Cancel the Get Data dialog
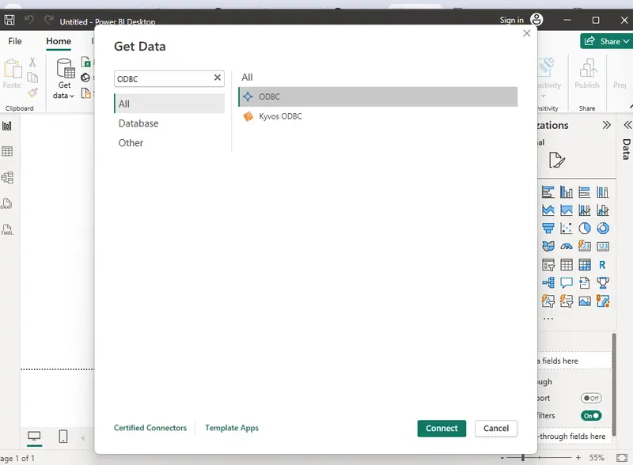This screenshot has height=465, width=633. [x=496, y=429]
